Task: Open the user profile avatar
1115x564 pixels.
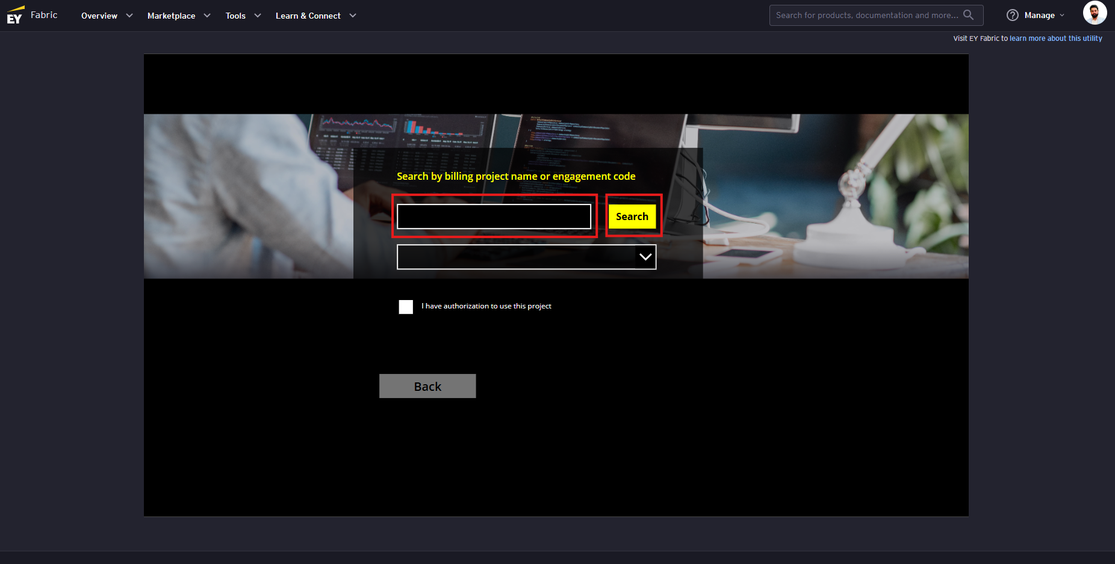Action: pos(1094,13)
